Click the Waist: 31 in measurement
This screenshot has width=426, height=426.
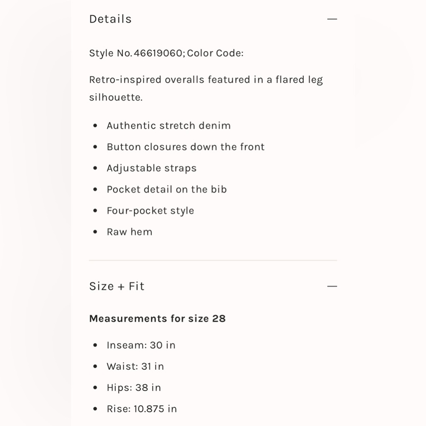tap(135, 366)
